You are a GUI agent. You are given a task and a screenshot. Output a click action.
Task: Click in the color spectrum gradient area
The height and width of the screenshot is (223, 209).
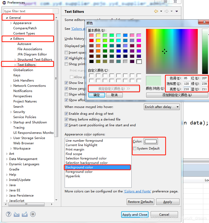click(x=172, y=51)
